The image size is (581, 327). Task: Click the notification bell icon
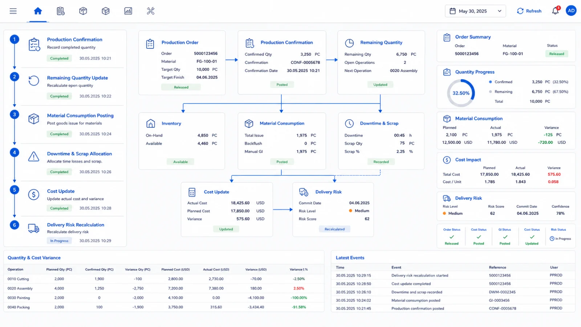coord(555,11)
